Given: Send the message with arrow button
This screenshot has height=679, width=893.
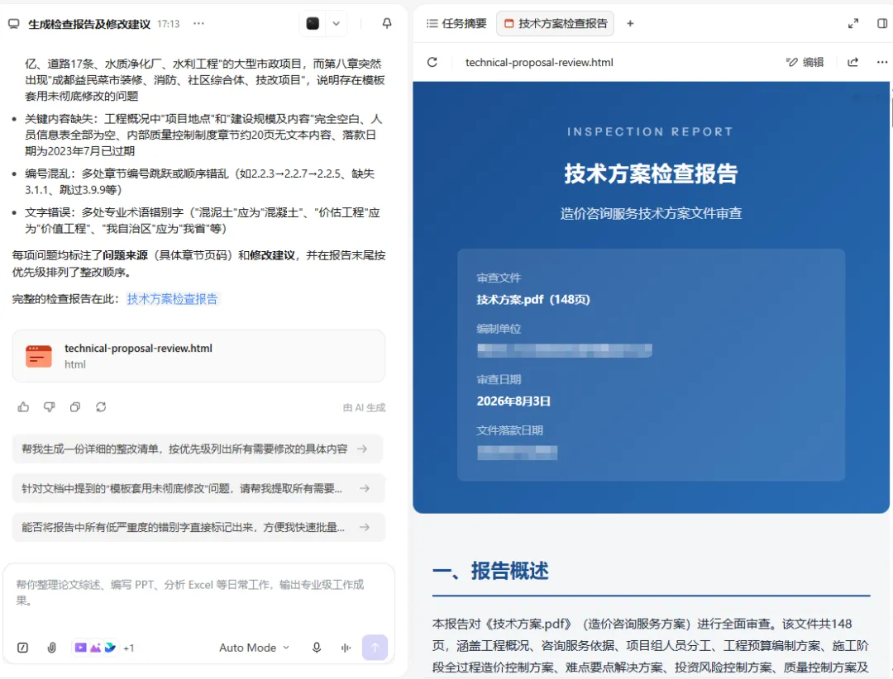Looking at the screenshot, I should tap(375, 648).
